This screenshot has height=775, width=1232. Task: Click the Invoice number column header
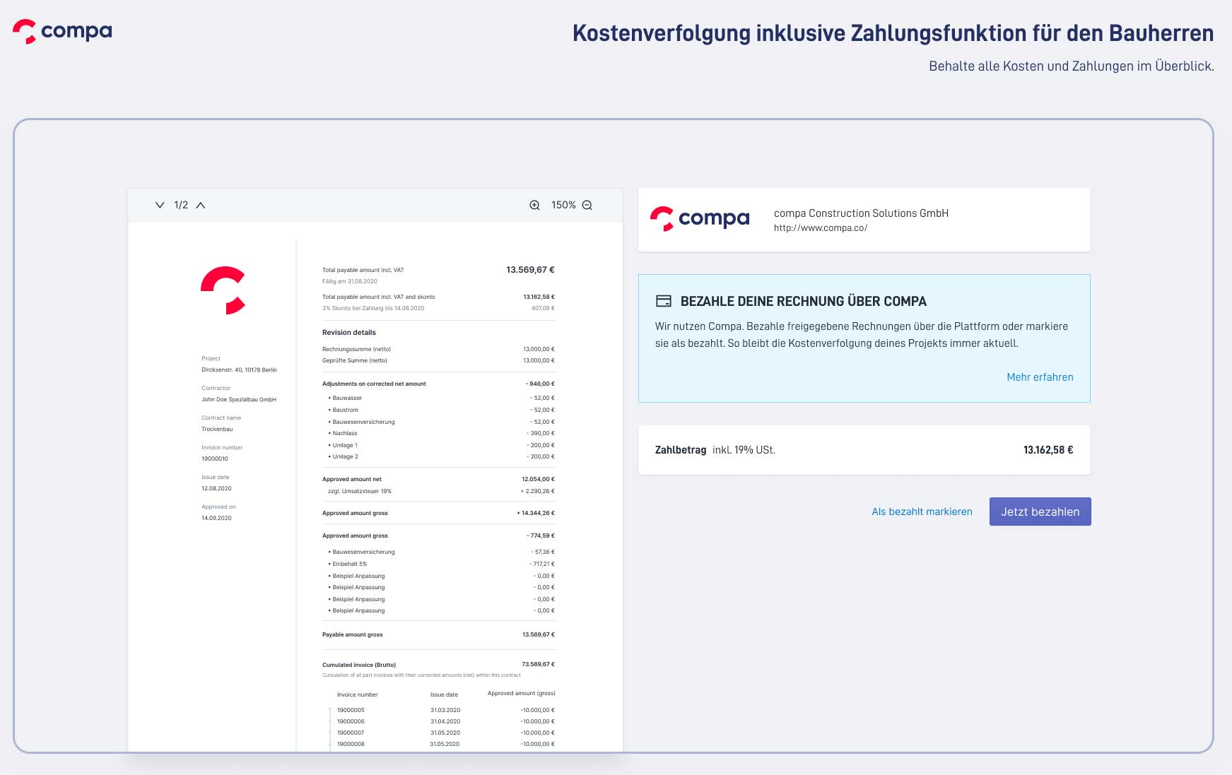357,694
